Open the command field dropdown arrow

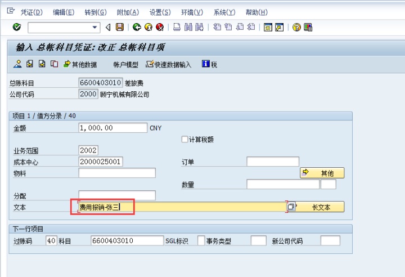(x=95, y=27)
